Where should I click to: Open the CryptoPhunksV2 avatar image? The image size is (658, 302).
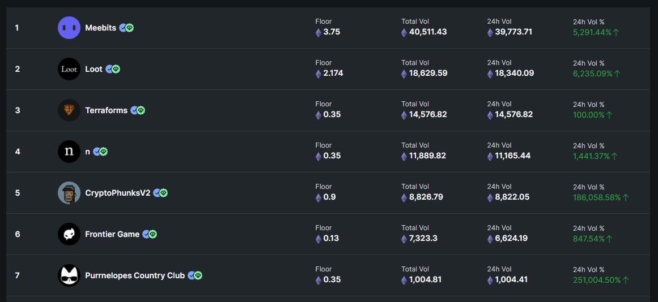[69, 193]
